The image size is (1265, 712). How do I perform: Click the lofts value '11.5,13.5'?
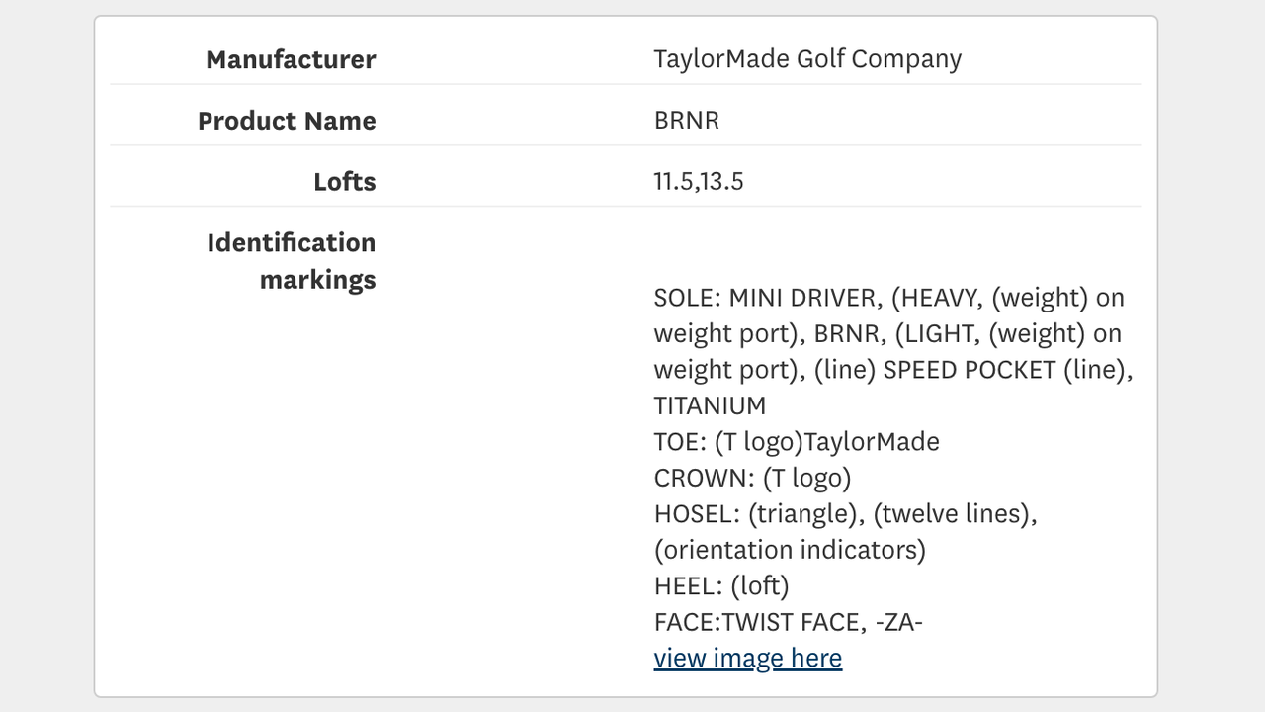tap(701, 182)
